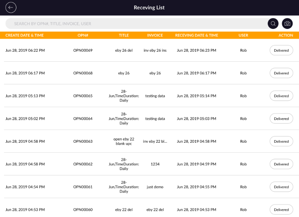Click Delivered button for OPN00068
Image resolution: width=299 pixels, height=217 pixels.
281,73
